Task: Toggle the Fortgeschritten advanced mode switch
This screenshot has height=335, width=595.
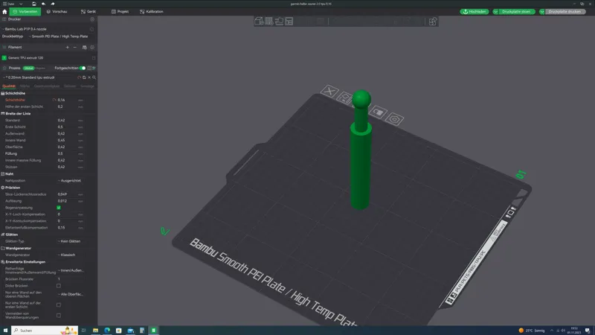Action: coord(83,68)
